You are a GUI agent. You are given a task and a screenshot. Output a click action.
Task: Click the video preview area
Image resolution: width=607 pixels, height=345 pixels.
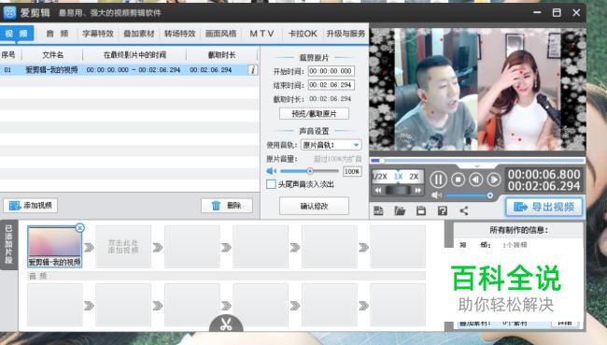pos(477,89)
